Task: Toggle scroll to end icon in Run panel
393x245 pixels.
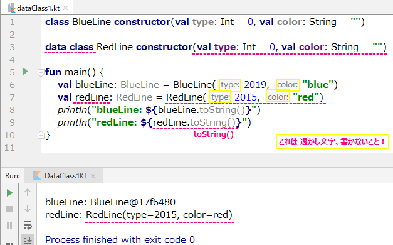Action: pyautogui.click(x=28, y=240)
